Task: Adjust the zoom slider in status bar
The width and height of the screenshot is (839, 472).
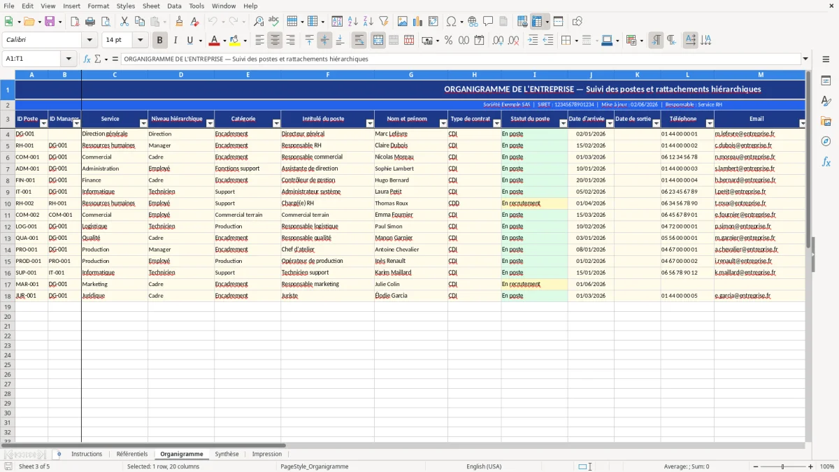Action: point(782,466)
